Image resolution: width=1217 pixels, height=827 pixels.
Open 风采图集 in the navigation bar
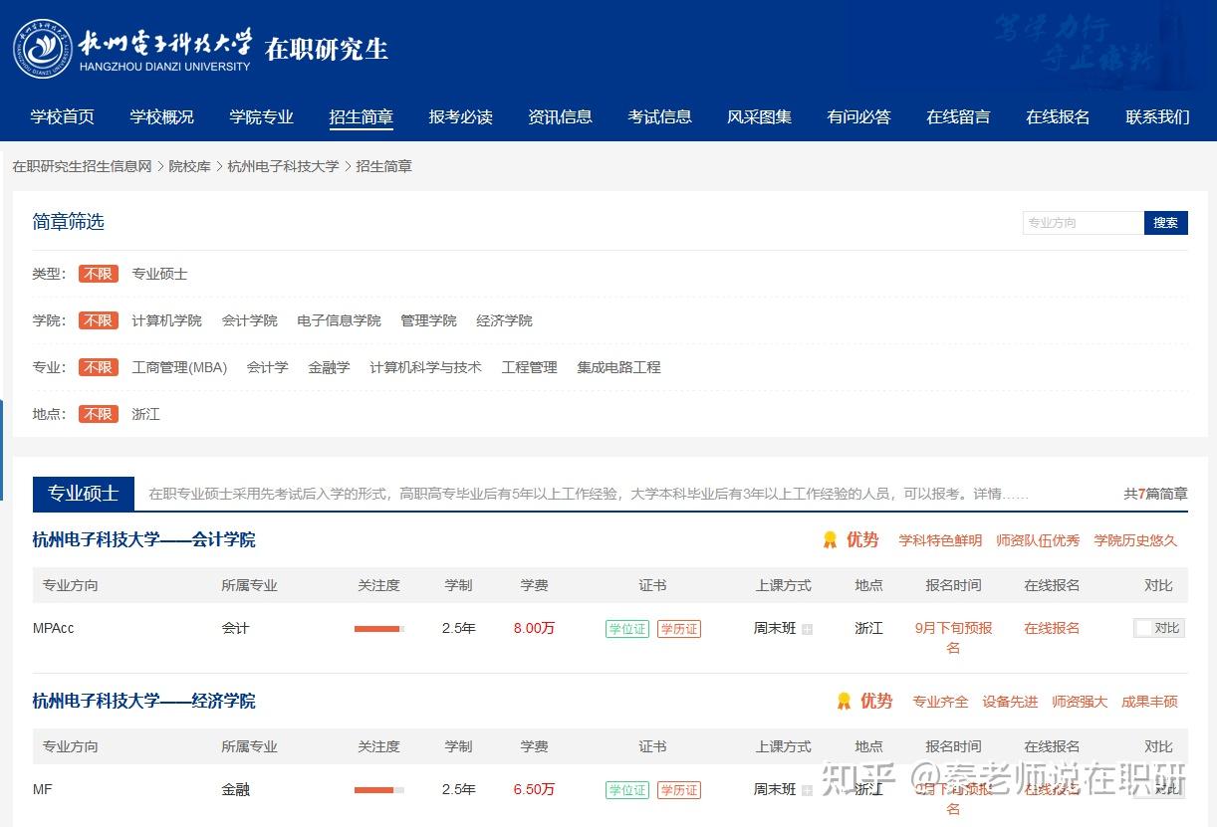point(760,116)
